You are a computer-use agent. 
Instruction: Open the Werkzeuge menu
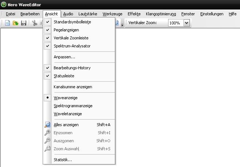coord(112,14)
